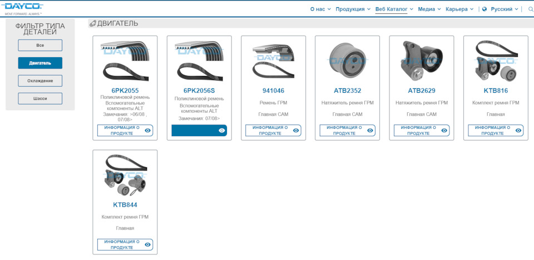The image size is (534, 260).
Task: Click eye icon on 6PK2056S card
Action: 222,131
